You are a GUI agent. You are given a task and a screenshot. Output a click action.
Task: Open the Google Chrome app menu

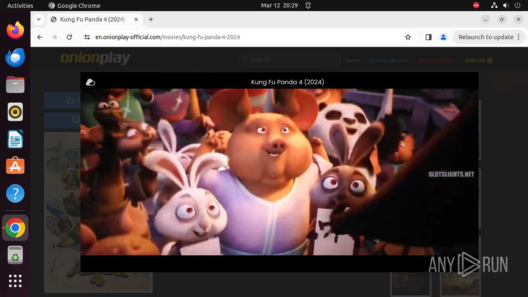click(x=74, y=5)
